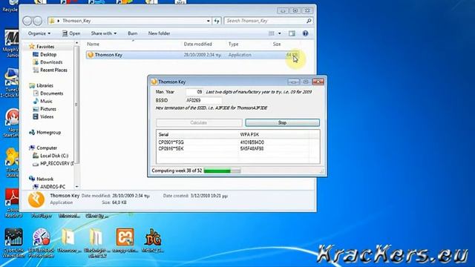Image resolution: width=475 pixels, height=267 pixels.
Task: Click the disabled Calculate button
Action: [199, 122]
